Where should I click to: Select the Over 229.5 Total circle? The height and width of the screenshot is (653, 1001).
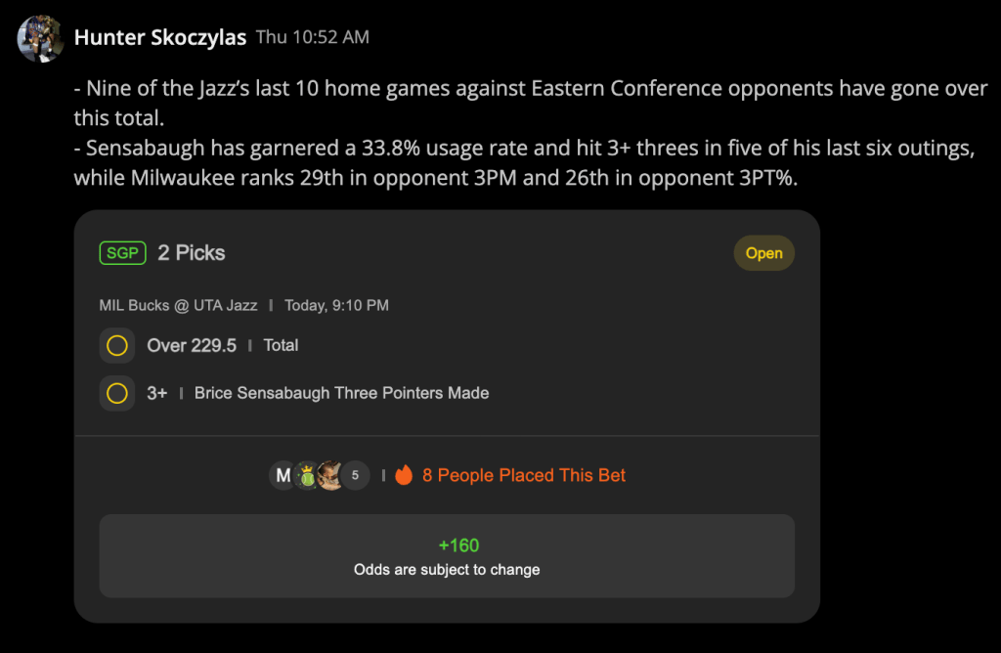tap(117, 345)
